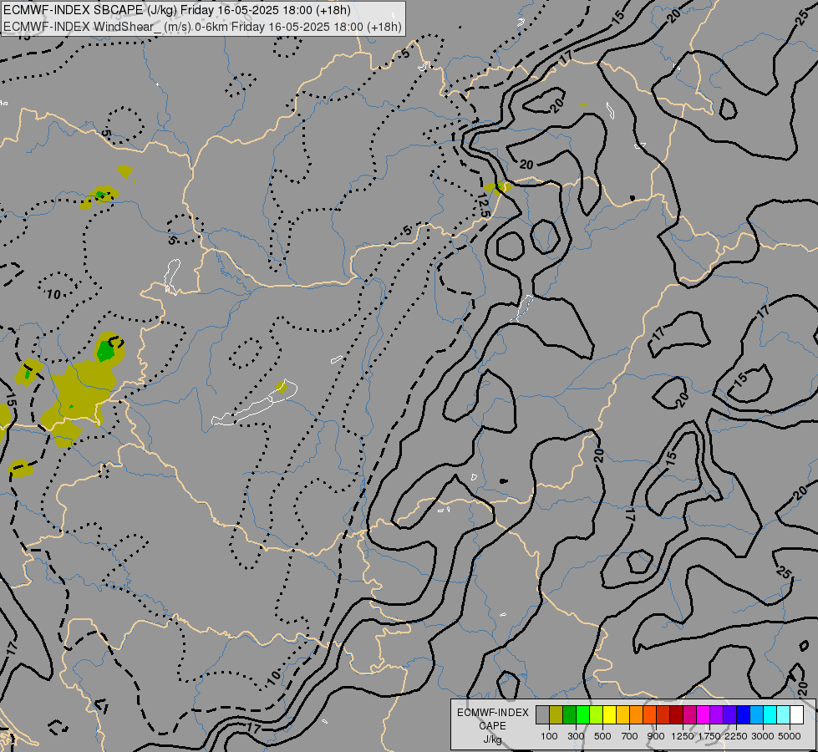Select the 700 value on the legend scale
Screen dimensions: 818x752
click(x=630, y=736)
